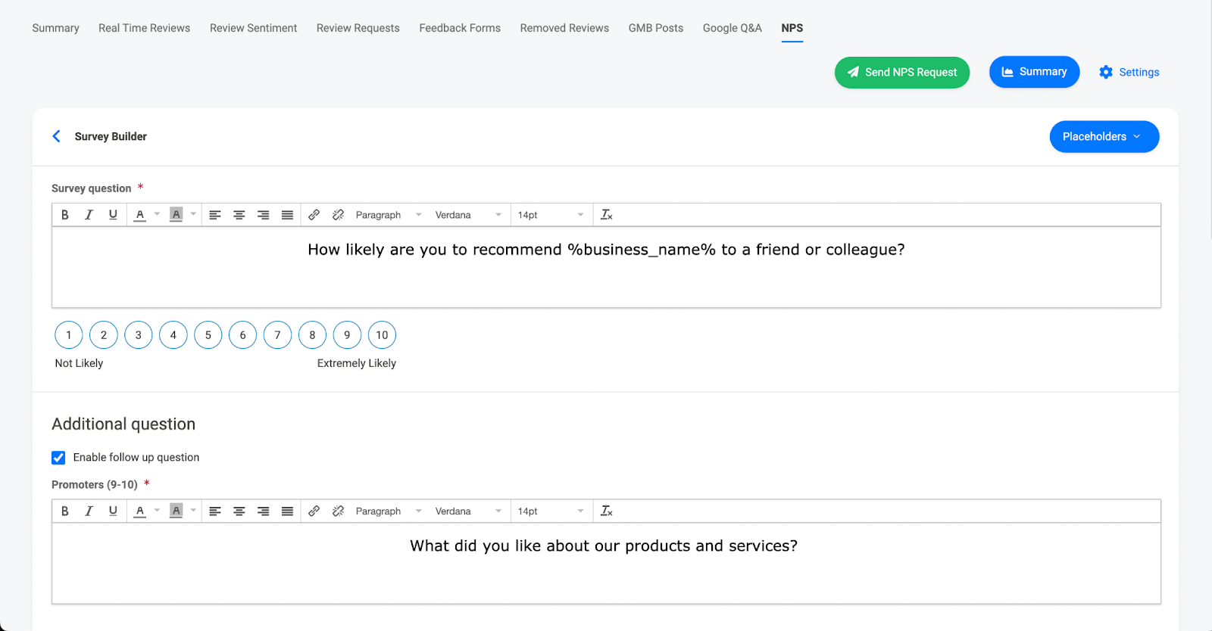The image size is (1212, 631).
Task: Click Bold in Promoters editor toolbar
Action: click(x=65, y=511)
